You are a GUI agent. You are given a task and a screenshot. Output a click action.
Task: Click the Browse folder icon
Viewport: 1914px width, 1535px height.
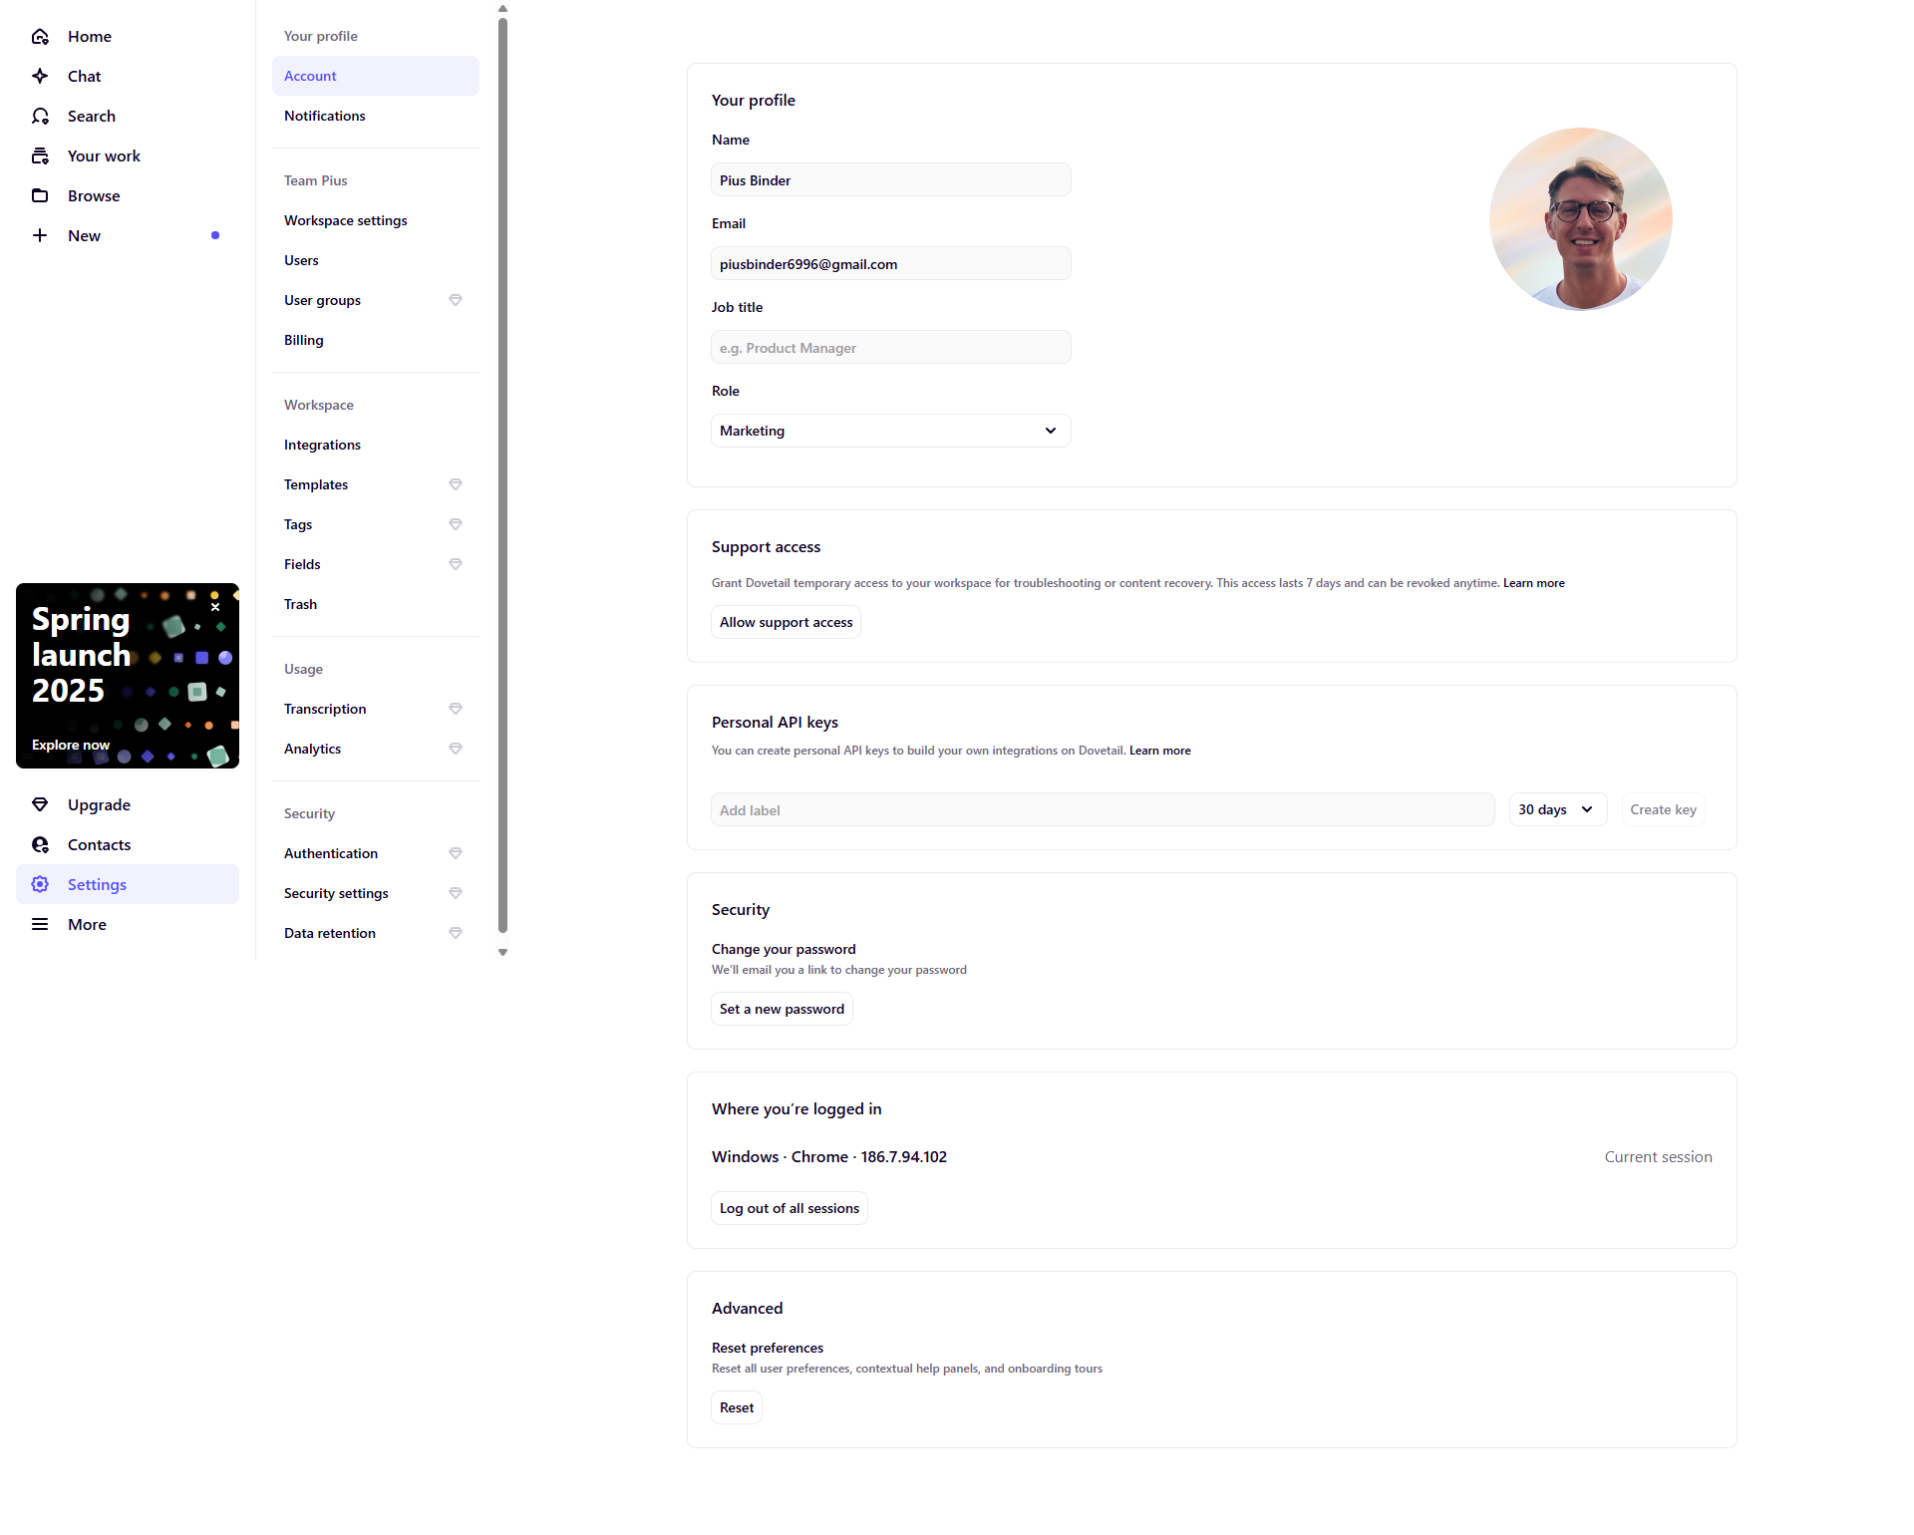40,196
